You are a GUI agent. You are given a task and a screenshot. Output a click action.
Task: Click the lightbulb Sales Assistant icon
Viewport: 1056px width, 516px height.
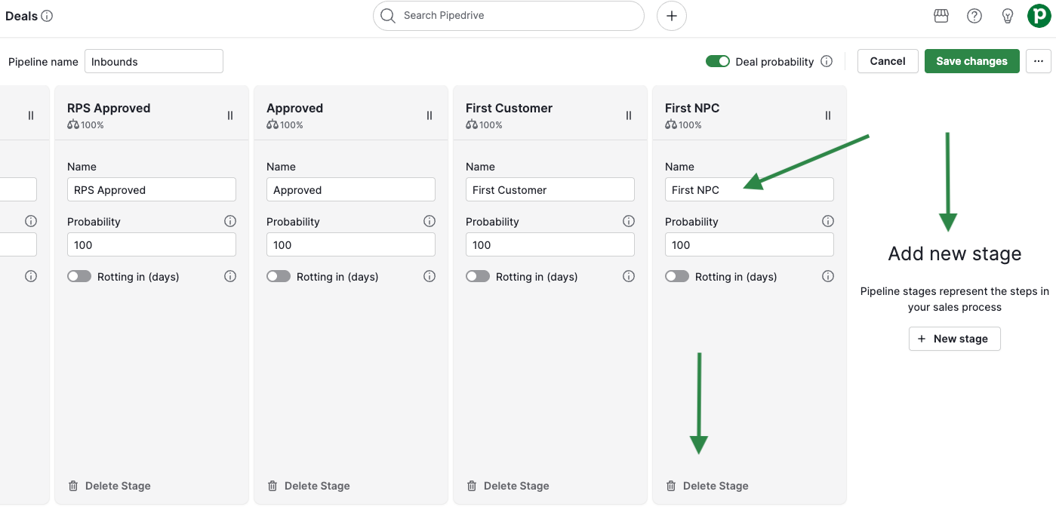(x=1007, y=16)
